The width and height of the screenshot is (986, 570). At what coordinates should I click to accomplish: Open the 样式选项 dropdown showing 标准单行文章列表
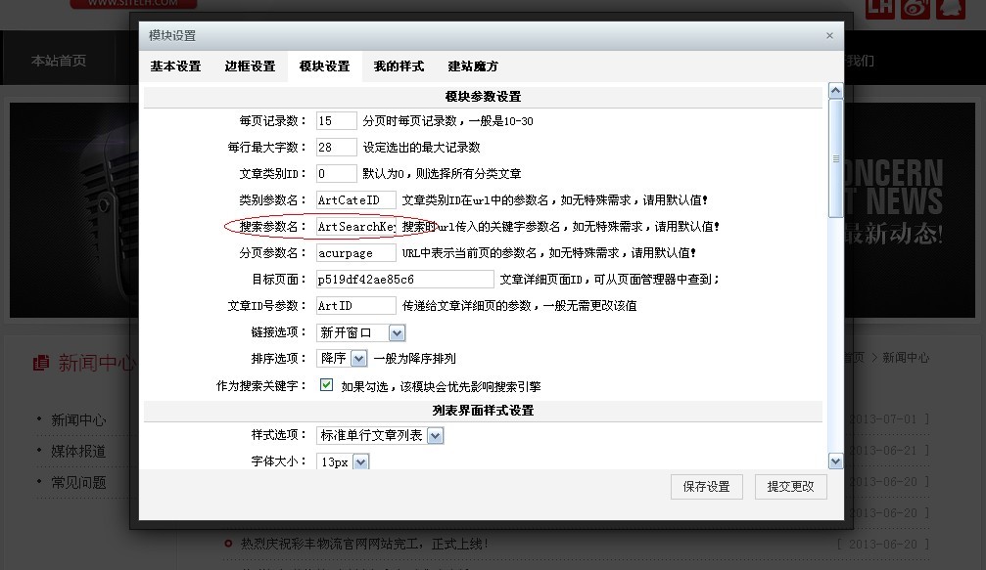click(380, 435)
